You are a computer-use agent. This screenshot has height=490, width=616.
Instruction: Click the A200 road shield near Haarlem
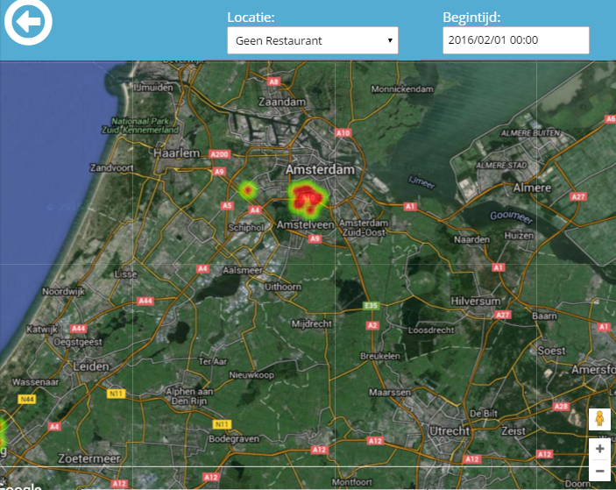(x=219, y=154)
